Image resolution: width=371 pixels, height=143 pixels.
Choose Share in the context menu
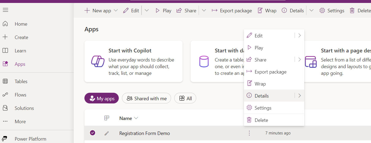(x=269, y=60)
